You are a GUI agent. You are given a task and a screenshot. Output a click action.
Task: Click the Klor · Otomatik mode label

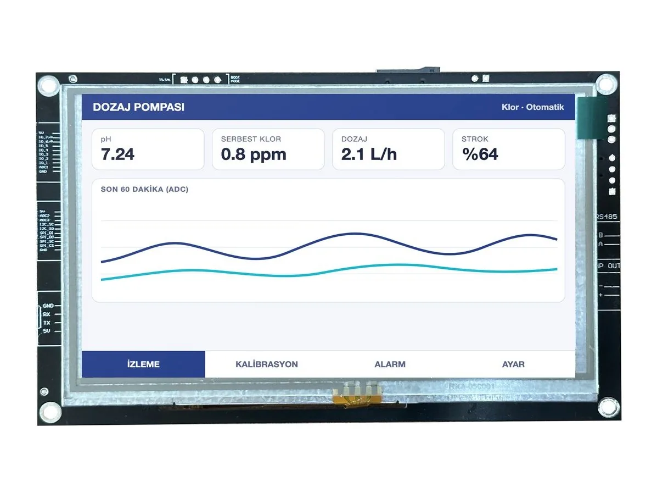(x=532, y=107)
